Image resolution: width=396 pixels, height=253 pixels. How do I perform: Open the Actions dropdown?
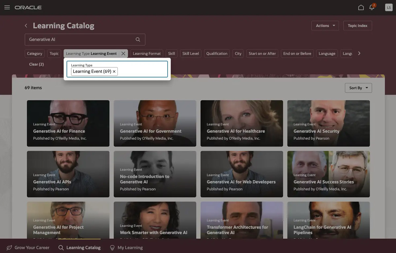pos(325,25)
